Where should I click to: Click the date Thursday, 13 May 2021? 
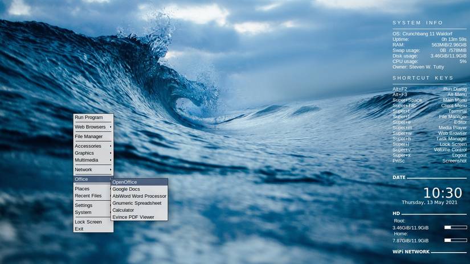pos(430,203)
